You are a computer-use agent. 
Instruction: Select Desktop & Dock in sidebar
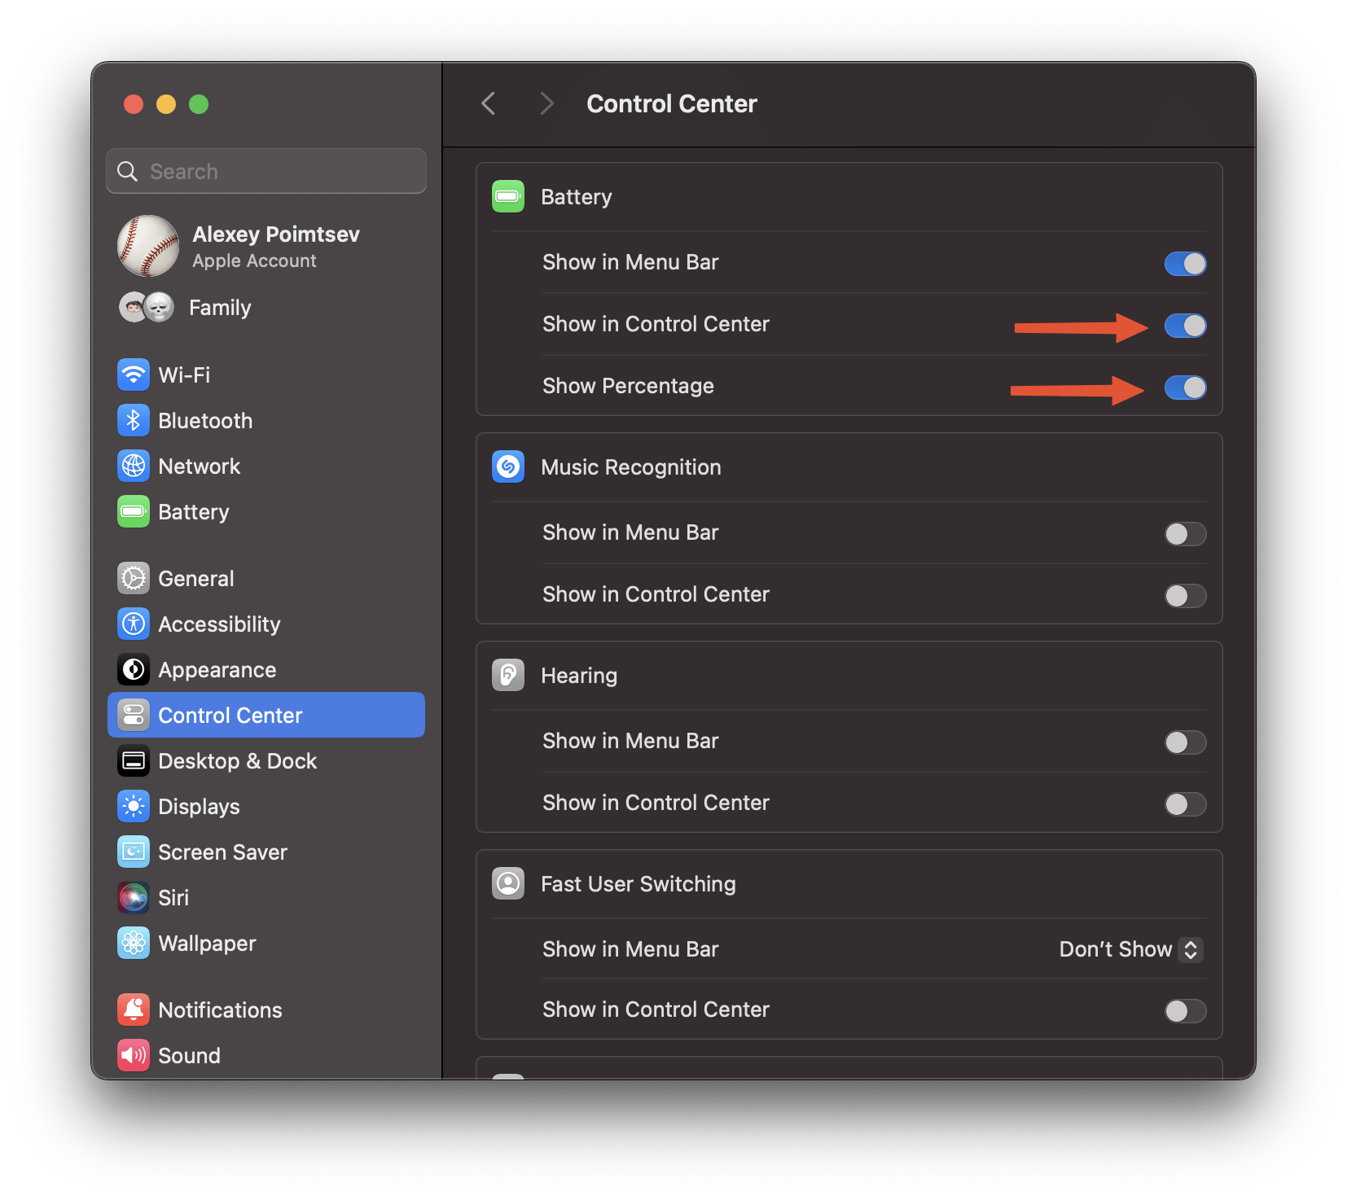click(x=237, y=760)
